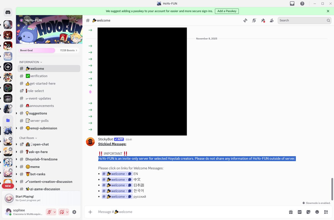The width and height of the screenshot is (334, 220).
Task: Open the get-started-here channel
Action: pyautogui.click(x=49, y=84)
